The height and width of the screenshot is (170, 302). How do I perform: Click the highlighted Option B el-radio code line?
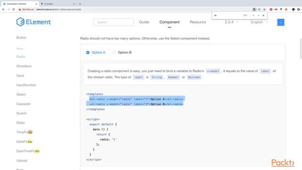click(x=136, y=104)
